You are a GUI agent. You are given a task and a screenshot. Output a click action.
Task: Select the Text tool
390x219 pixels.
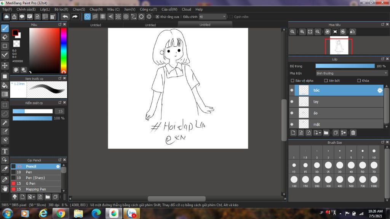click(x=5, y=151)
